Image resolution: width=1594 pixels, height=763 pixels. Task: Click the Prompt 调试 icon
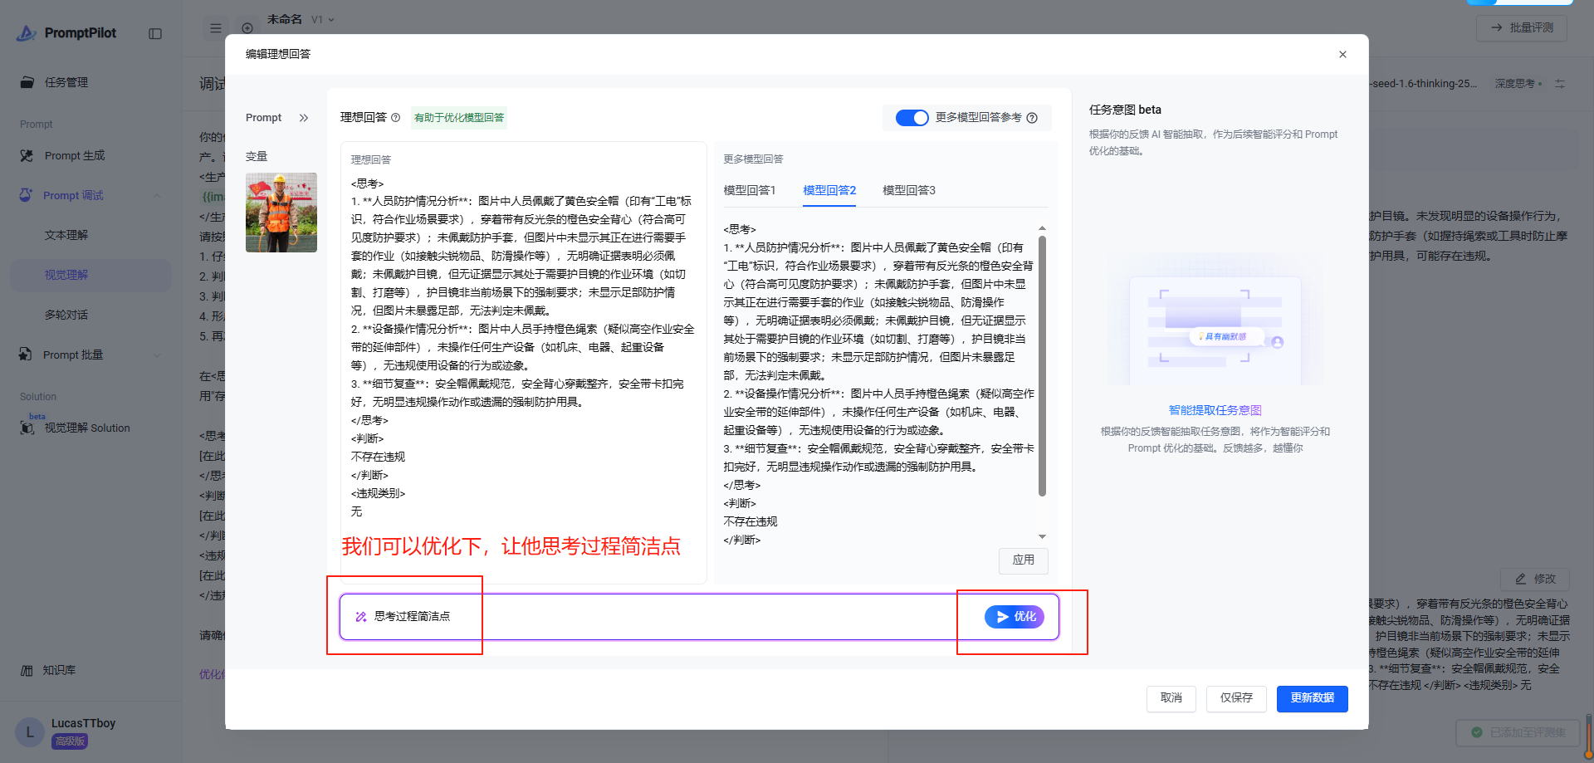(27, 195)
